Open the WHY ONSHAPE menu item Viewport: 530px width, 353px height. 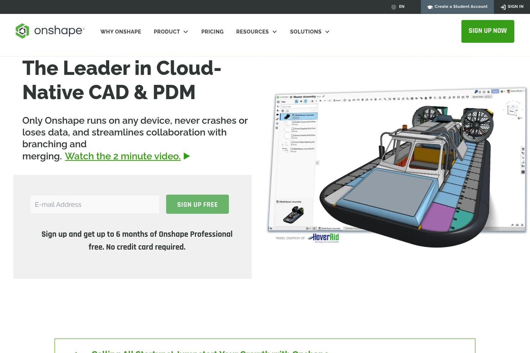pos(121,32)
